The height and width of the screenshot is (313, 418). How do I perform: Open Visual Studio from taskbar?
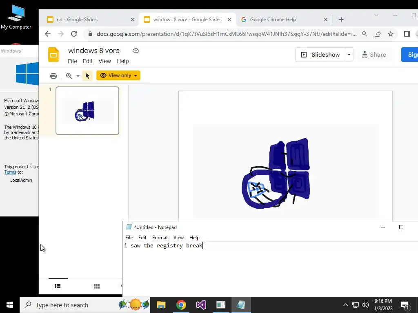click(x=201, y=305)
